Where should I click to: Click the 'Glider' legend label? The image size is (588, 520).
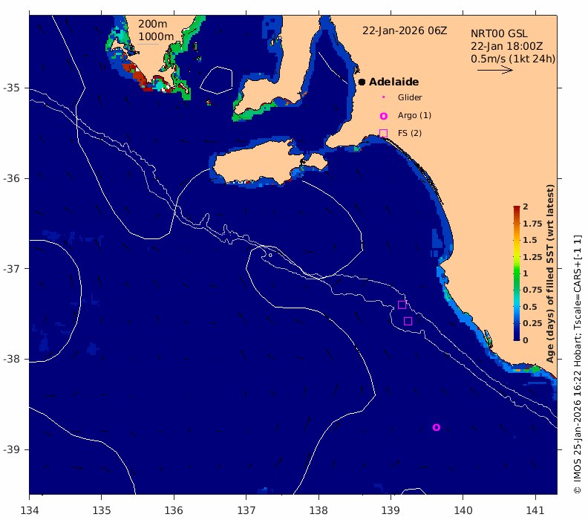click(x=410, y=97)
